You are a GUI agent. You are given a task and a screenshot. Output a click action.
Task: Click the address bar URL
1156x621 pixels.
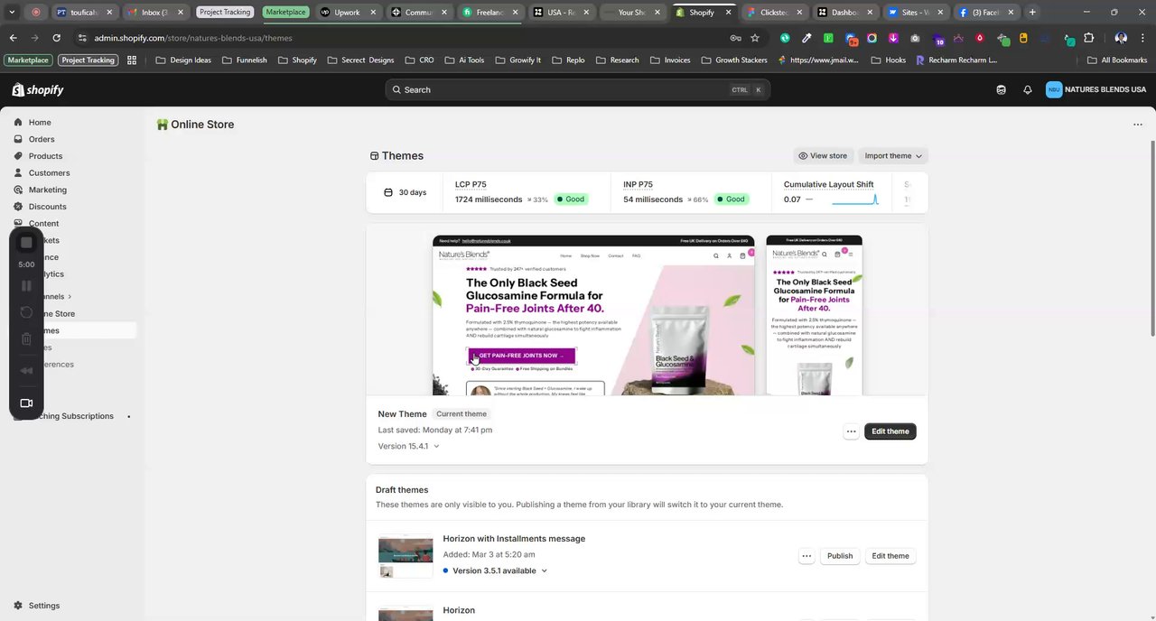click(x=193, y=38)
